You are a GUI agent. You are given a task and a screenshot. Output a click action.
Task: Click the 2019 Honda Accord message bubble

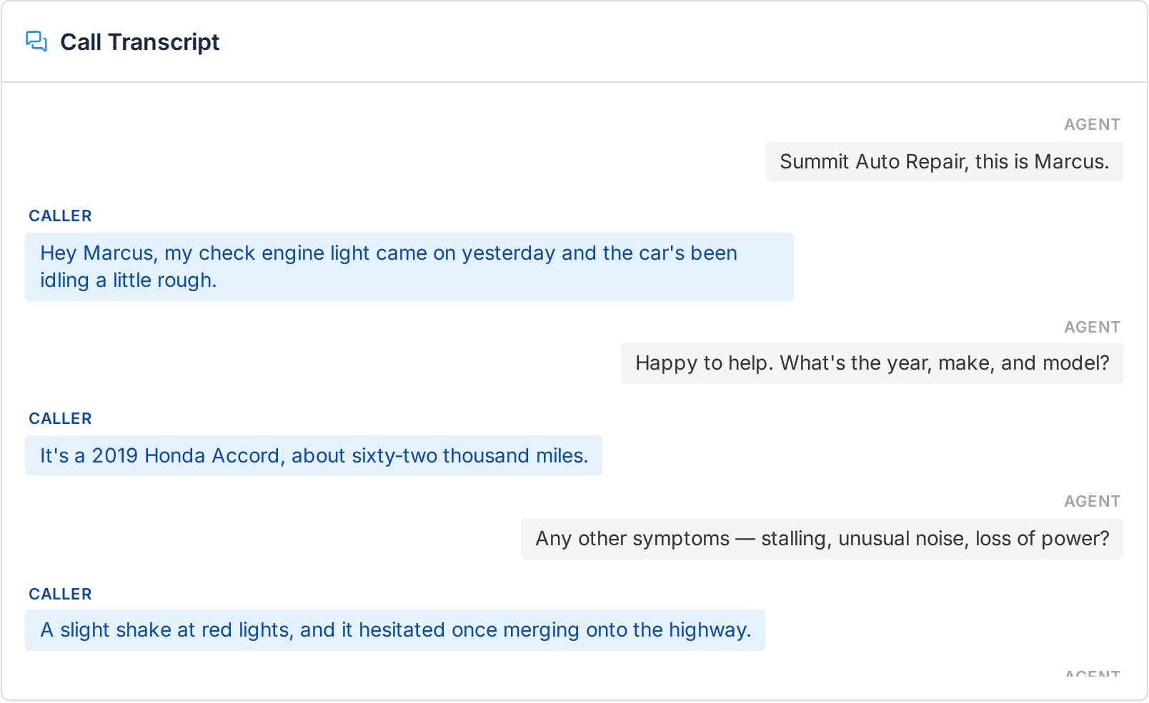pyautogui.click(x=314, y=455)
